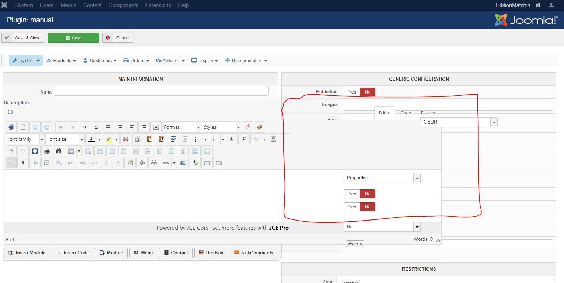564x283 pixels.
Task: Apply italic formatting
Action: click(73, 127)
